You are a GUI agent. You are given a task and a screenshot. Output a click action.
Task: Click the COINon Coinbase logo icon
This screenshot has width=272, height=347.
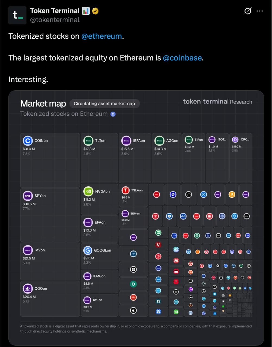click(27, 141)
